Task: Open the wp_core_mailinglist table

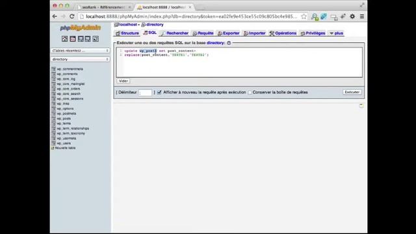Action: point(71,84)
